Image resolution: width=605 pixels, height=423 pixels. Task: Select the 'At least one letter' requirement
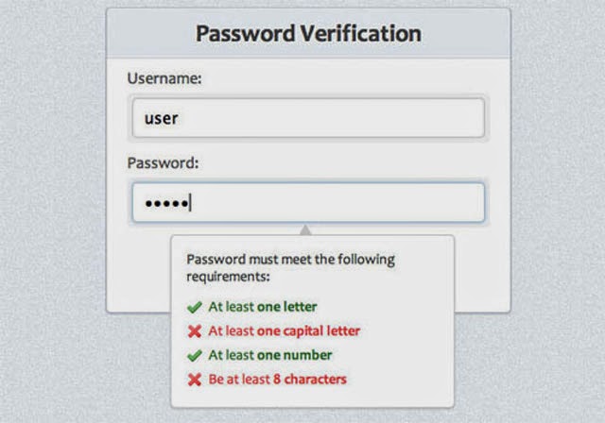(263, 307)
